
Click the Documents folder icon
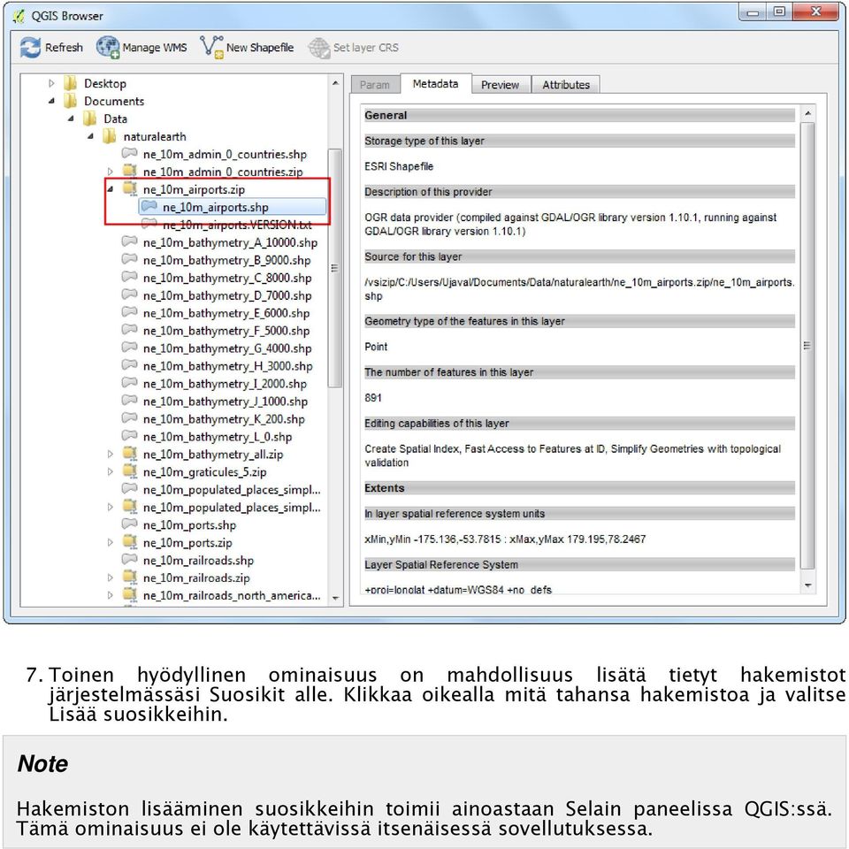[71, 101]
